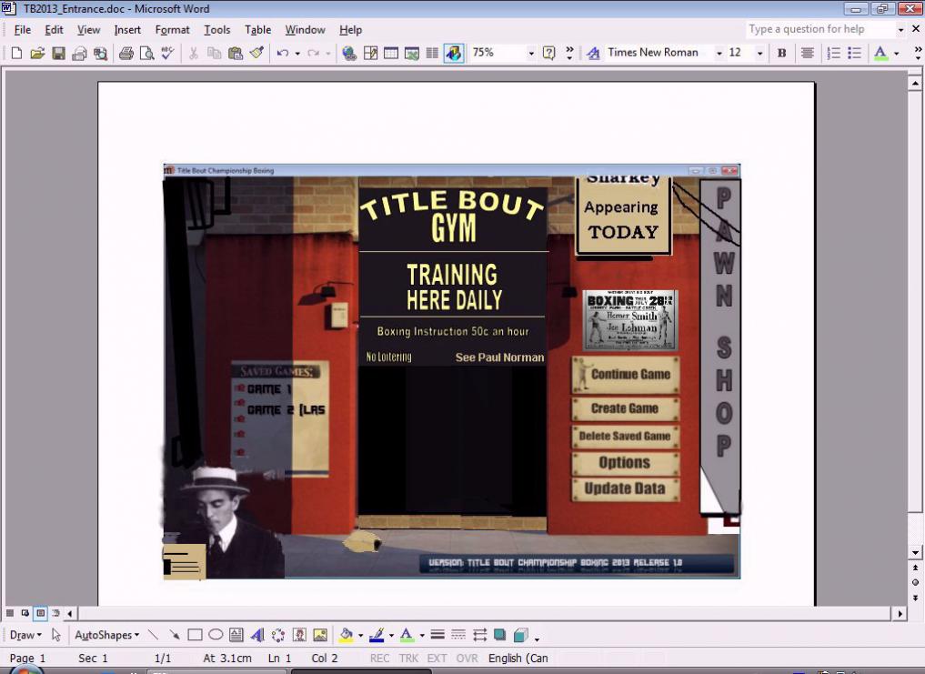Click the Insert Picture icon
The image size is (925, 674).
[320, 635]
